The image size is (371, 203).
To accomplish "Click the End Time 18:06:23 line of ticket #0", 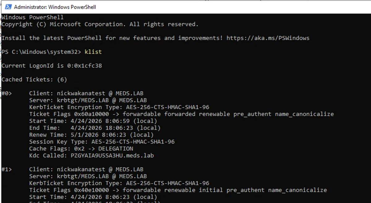I will point(95,128).
